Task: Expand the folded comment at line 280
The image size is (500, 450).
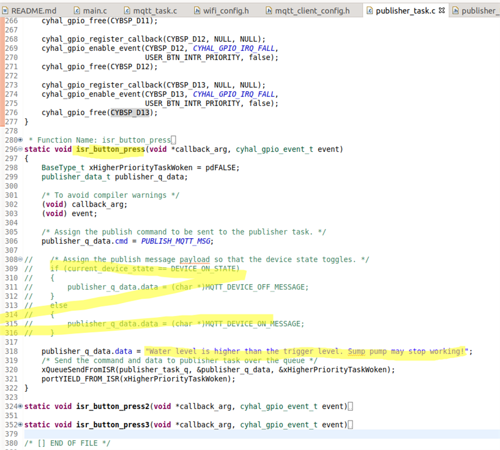Action: click(x=20, y=140)
